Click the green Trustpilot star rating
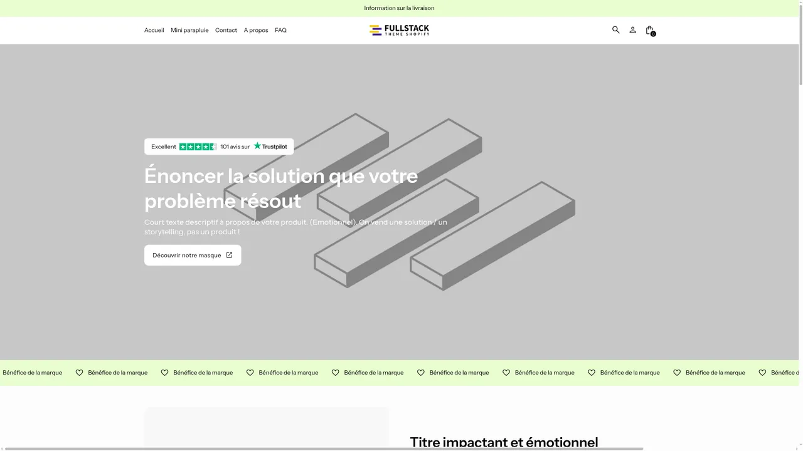803x451 pixels. [198, 147]
